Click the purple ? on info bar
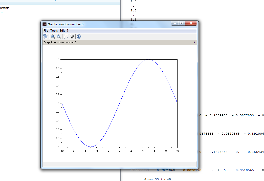This screenshot has height=181, width=264. [194, 42]
